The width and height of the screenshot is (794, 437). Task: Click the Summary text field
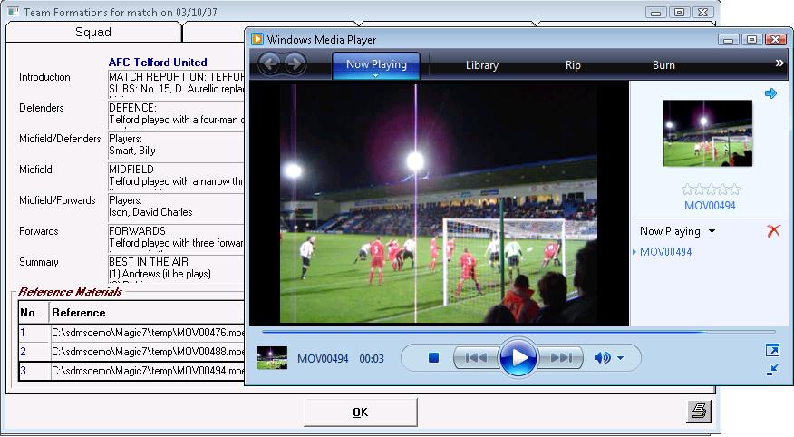pos(176,267)
